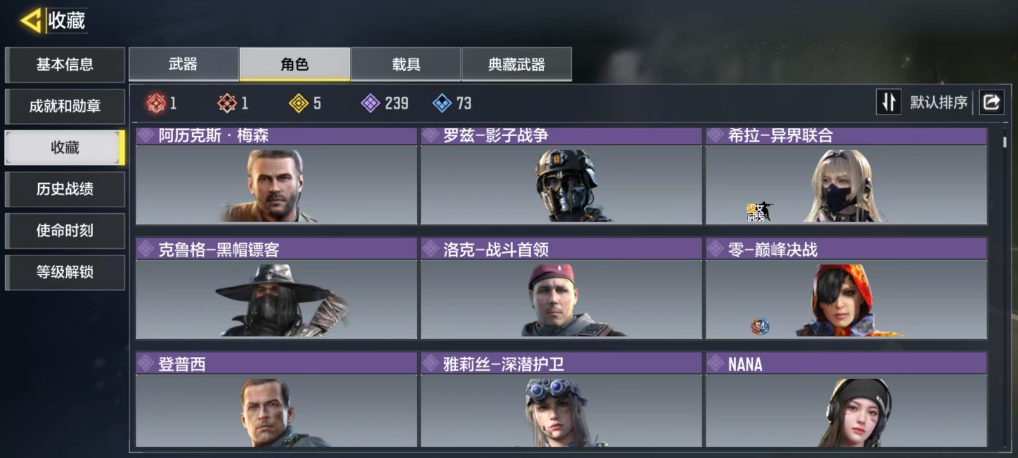Screen dimensions: 1018x458
Task: Select the orange legendary rarity filter icon
Action: [x=227, y=103]
